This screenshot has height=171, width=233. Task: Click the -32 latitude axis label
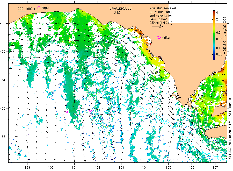[x=4, y=23]
